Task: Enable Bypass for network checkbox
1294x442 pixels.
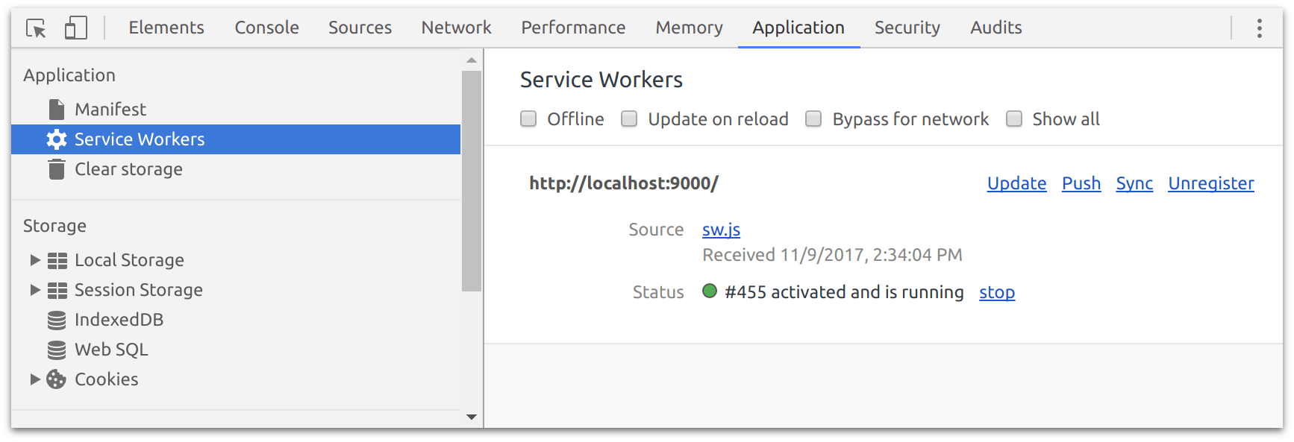Action: (813, 119)
